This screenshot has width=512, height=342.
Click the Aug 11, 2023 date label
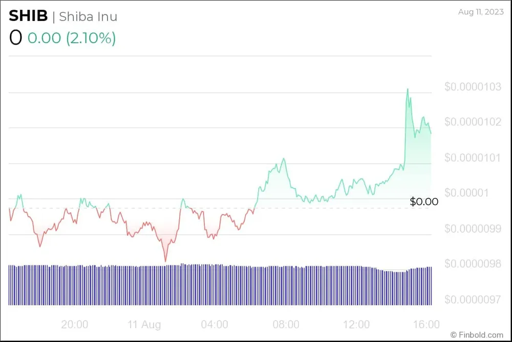pos(480,12)
